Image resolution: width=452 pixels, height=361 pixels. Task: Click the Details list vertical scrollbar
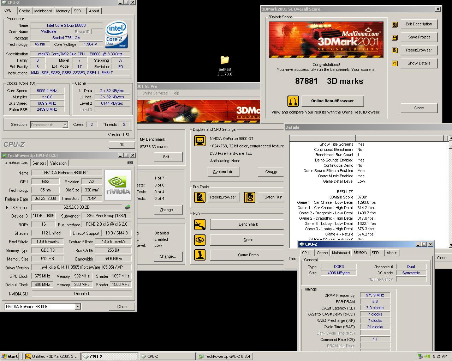[x=450, y=191]
